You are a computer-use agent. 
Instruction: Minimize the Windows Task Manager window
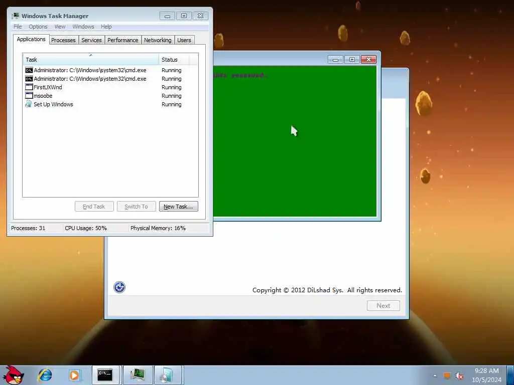167,16
